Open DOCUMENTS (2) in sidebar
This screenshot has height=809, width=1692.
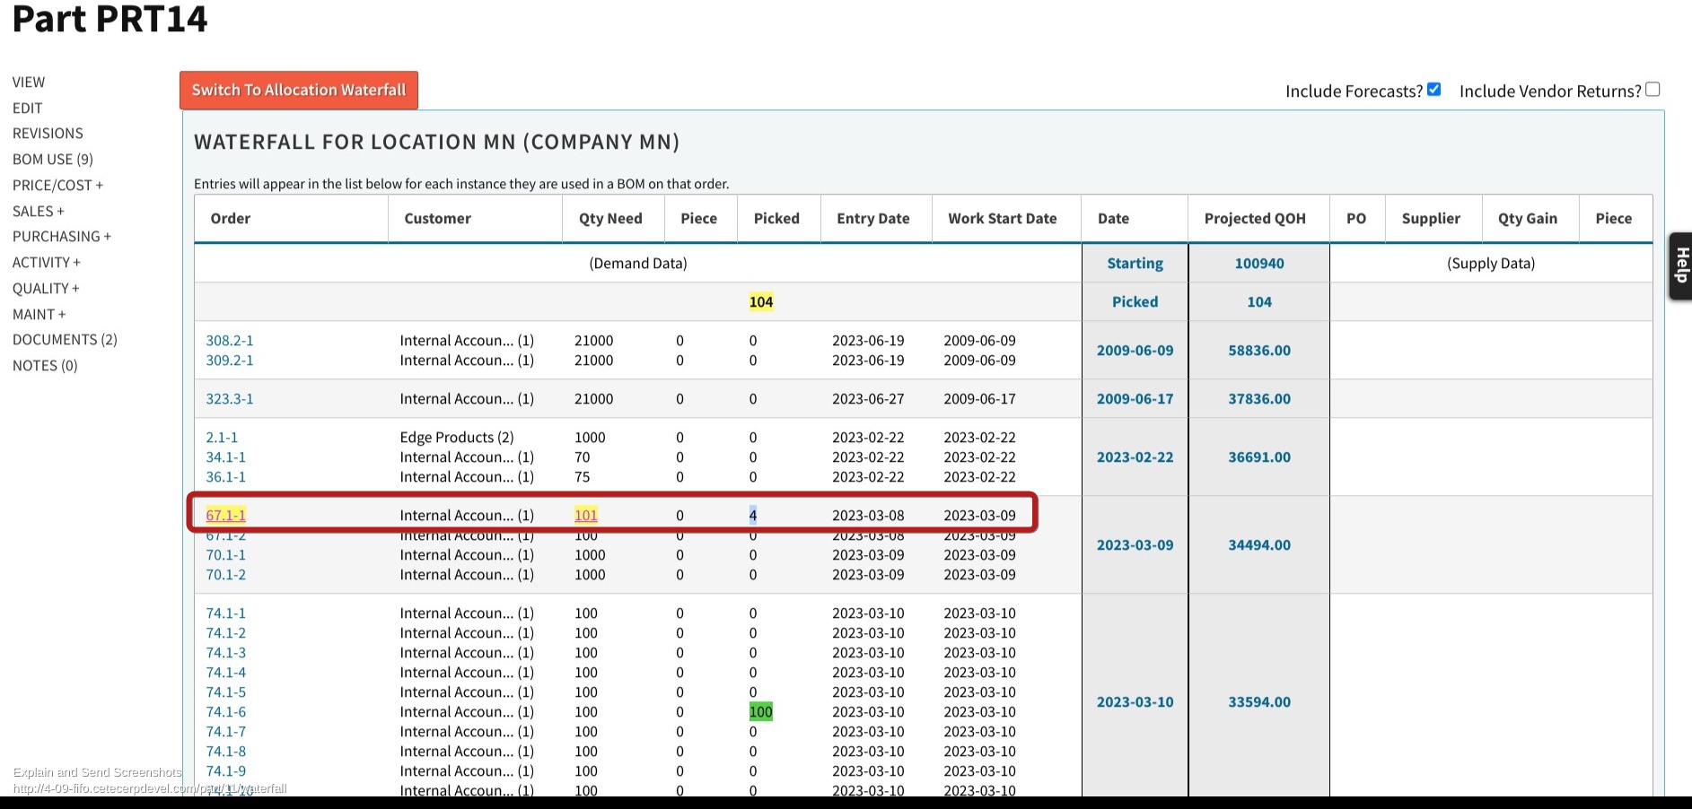coord(65,339)
